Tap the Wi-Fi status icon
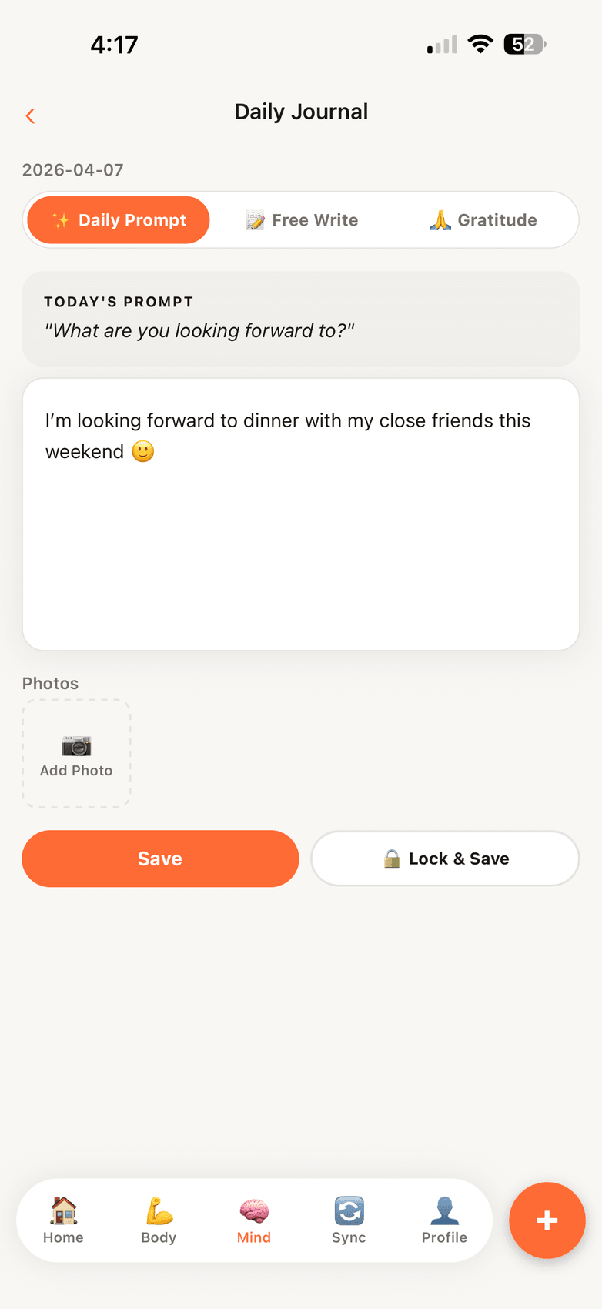Screen dimensions: 602x1309 480,45
